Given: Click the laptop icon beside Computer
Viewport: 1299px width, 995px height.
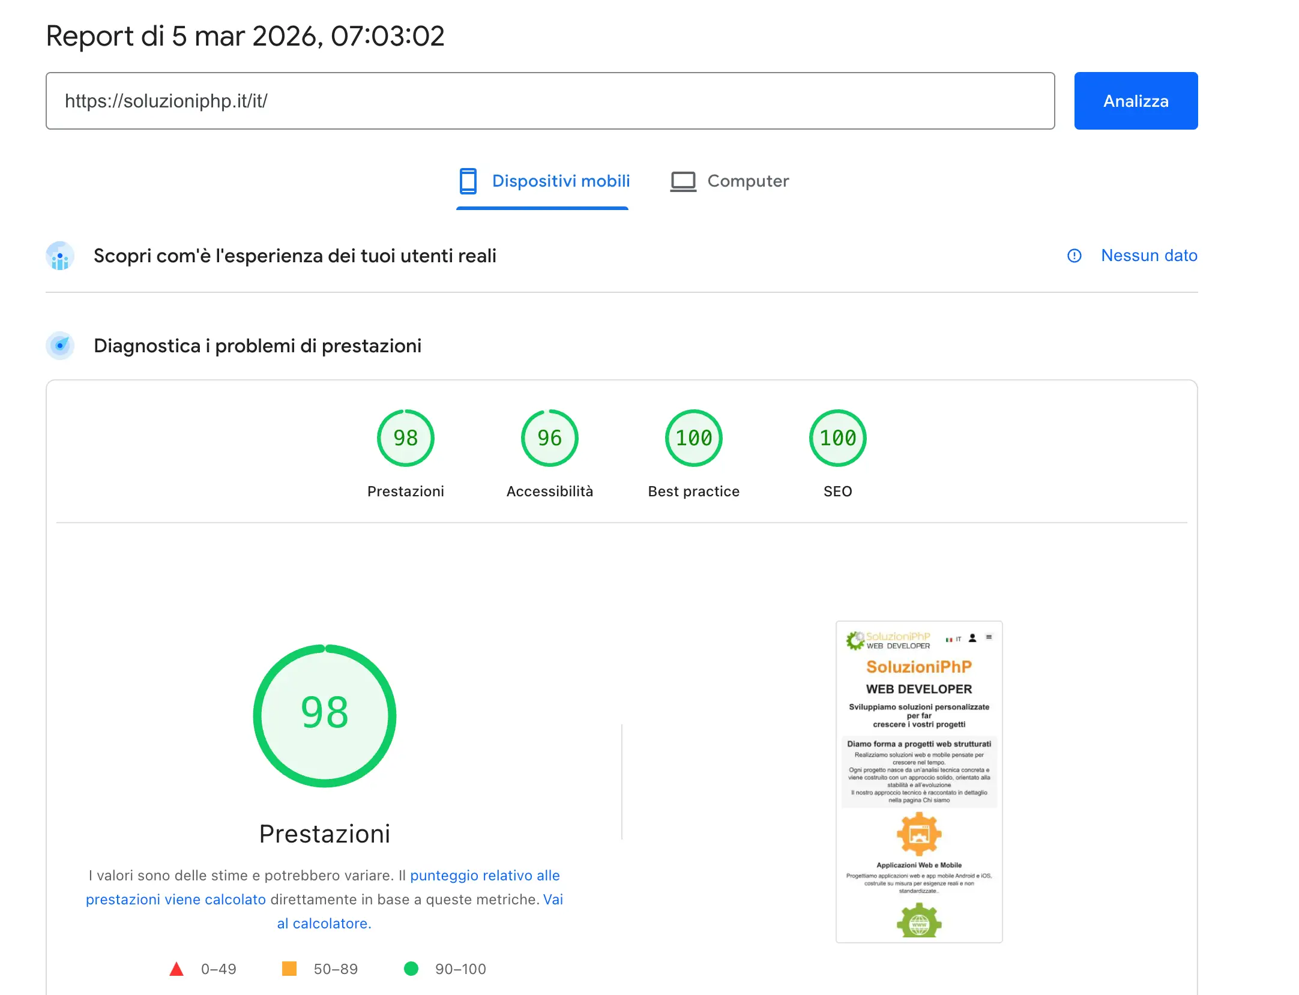Looking at the screenshot, I should pyautogui.click(x=683, y=181).
